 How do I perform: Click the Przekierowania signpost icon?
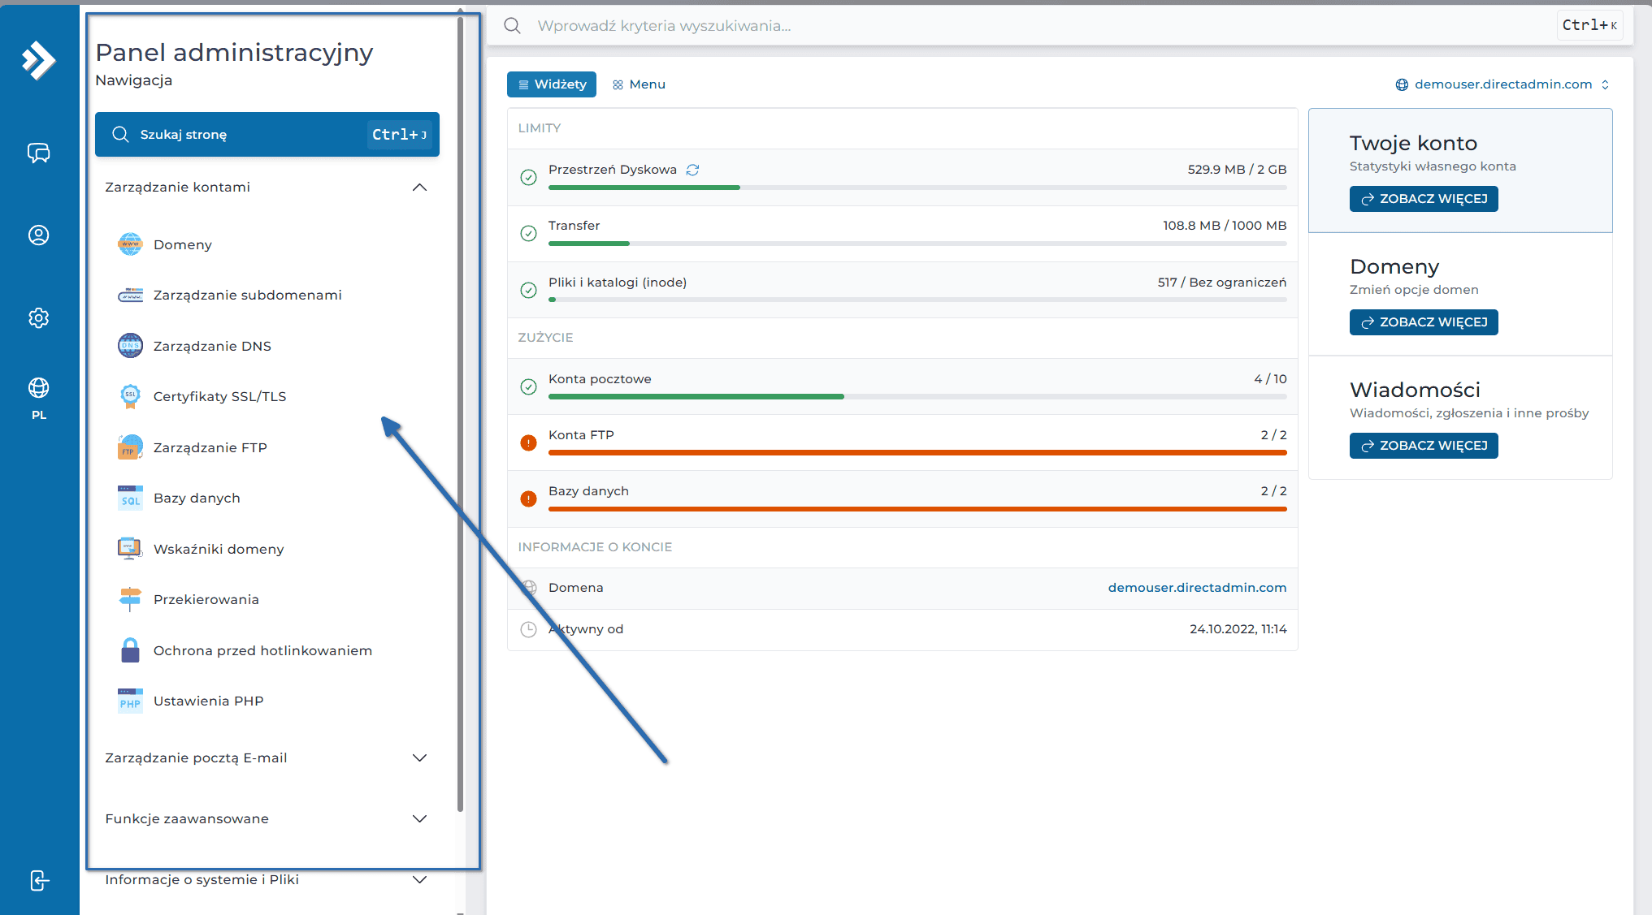pos(130,599)
